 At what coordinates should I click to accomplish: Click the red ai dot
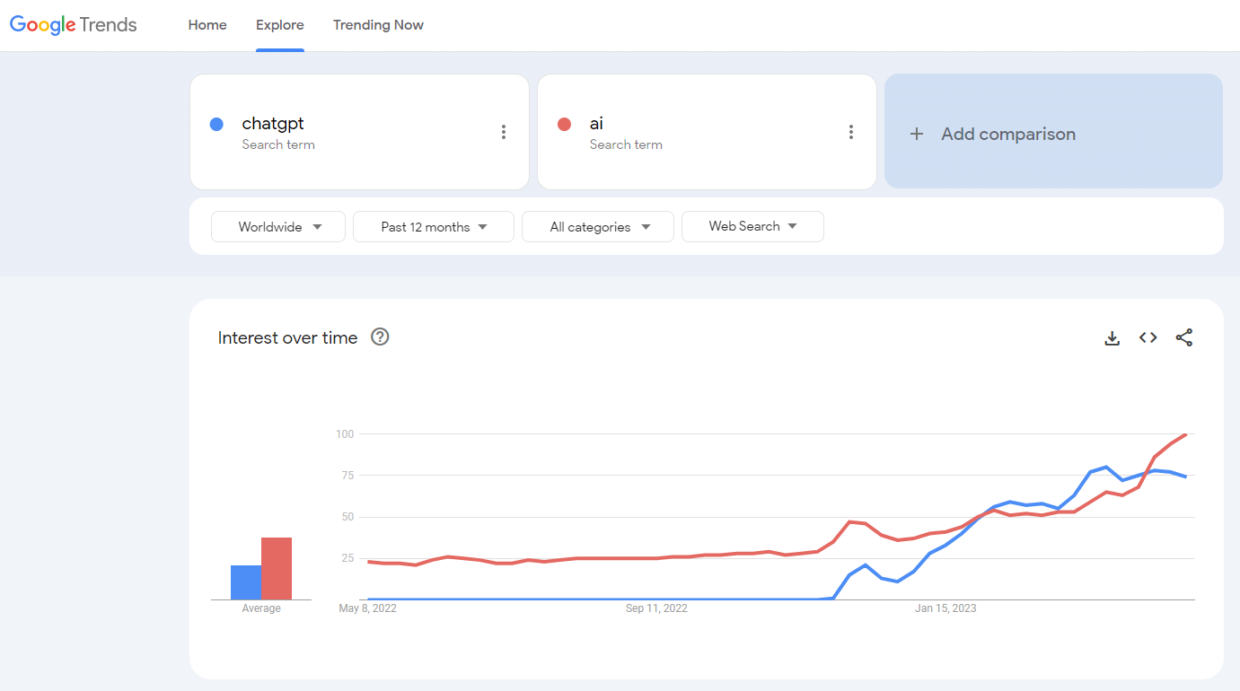pos(564,124)
